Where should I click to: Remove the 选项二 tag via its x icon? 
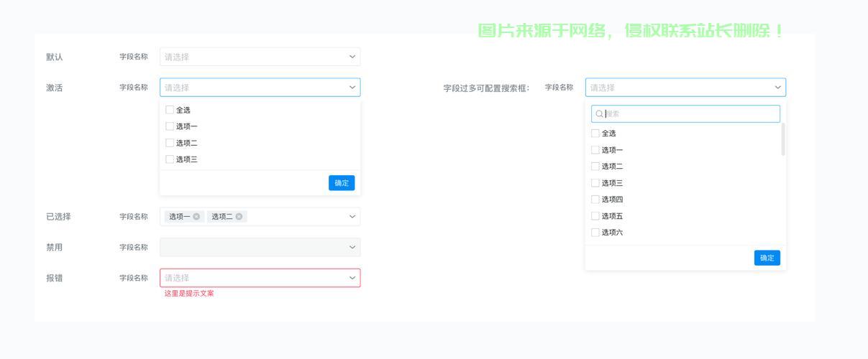pyautogui.click(x=239, y=216)
